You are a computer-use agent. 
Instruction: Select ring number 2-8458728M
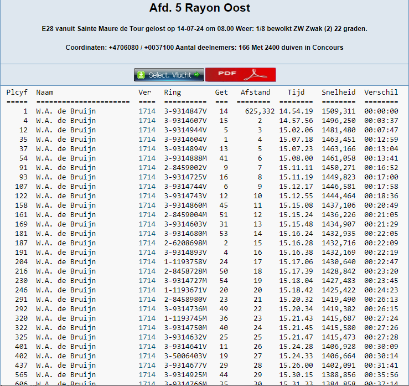[x=185, y=271]
